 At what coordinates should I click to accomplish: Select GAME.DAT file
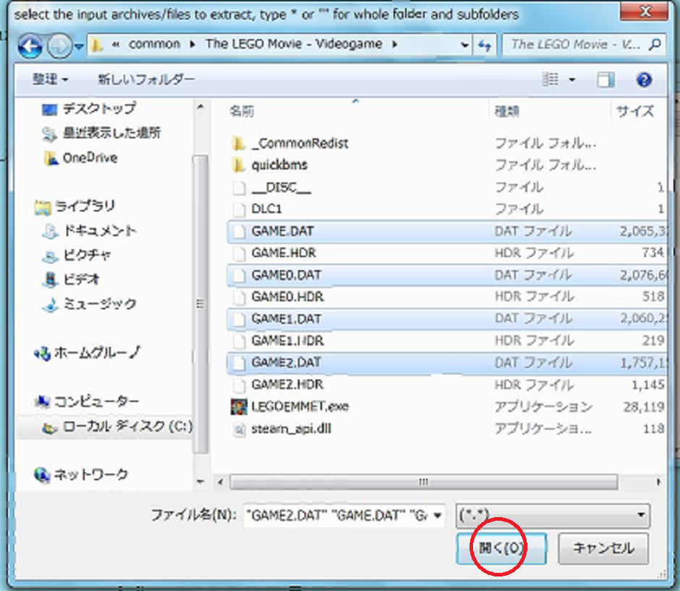coord(448,232)
